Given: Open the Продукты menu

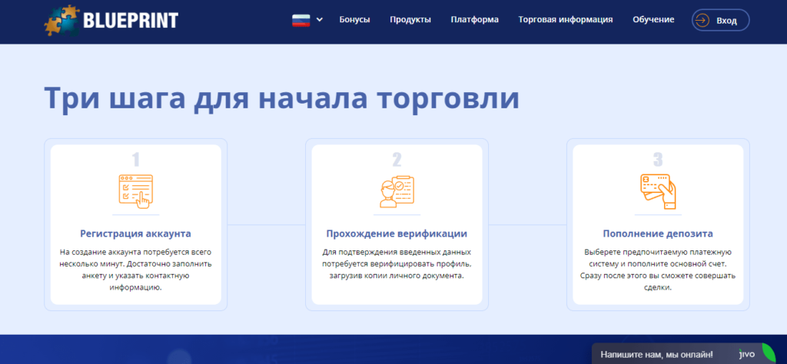Looking at the screenshot, I should 410,20.
